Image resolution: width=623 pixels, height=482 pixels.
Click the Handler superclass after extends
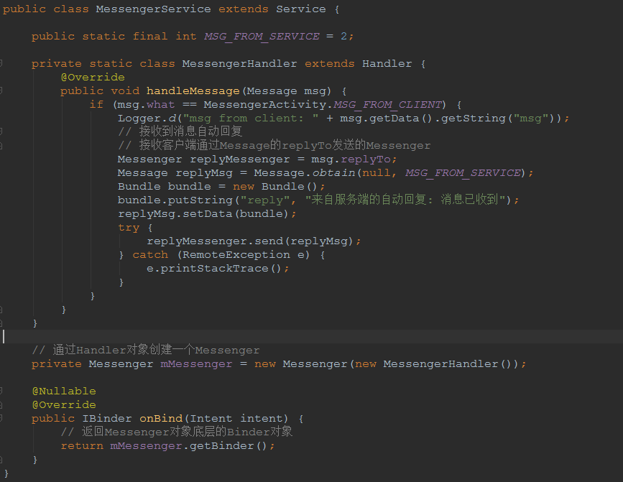[x=387, y=64]
